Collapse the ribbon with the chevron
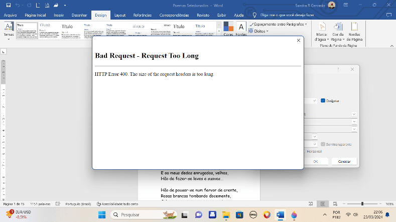The height and width of the screenshot is (222, 396). (391, 46)
